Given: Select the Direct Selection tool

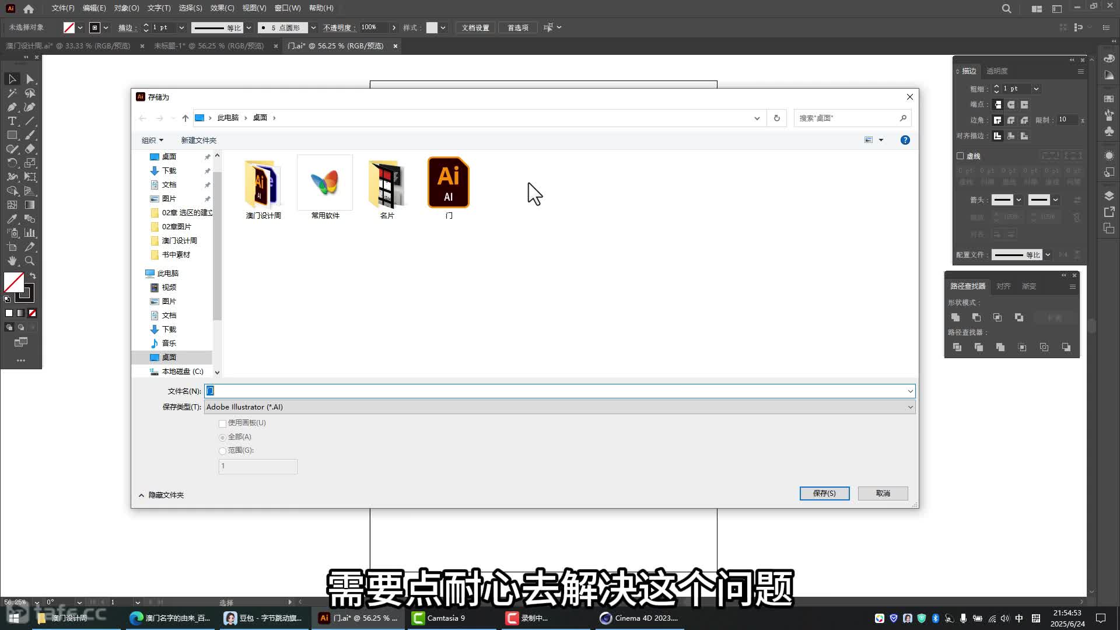Looking at the screenshot, I should click(30, 79).
